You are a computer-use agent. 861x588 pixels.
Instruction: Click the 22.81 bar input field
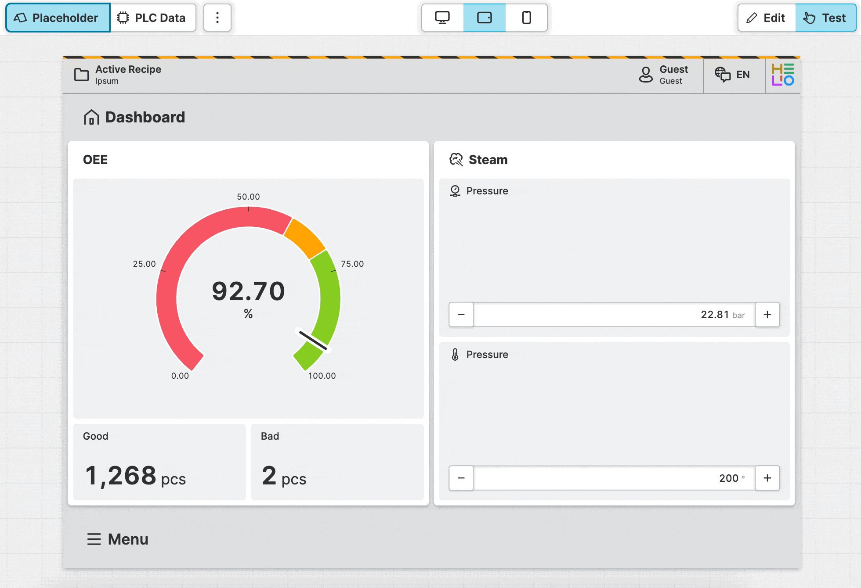coord(614,314)
